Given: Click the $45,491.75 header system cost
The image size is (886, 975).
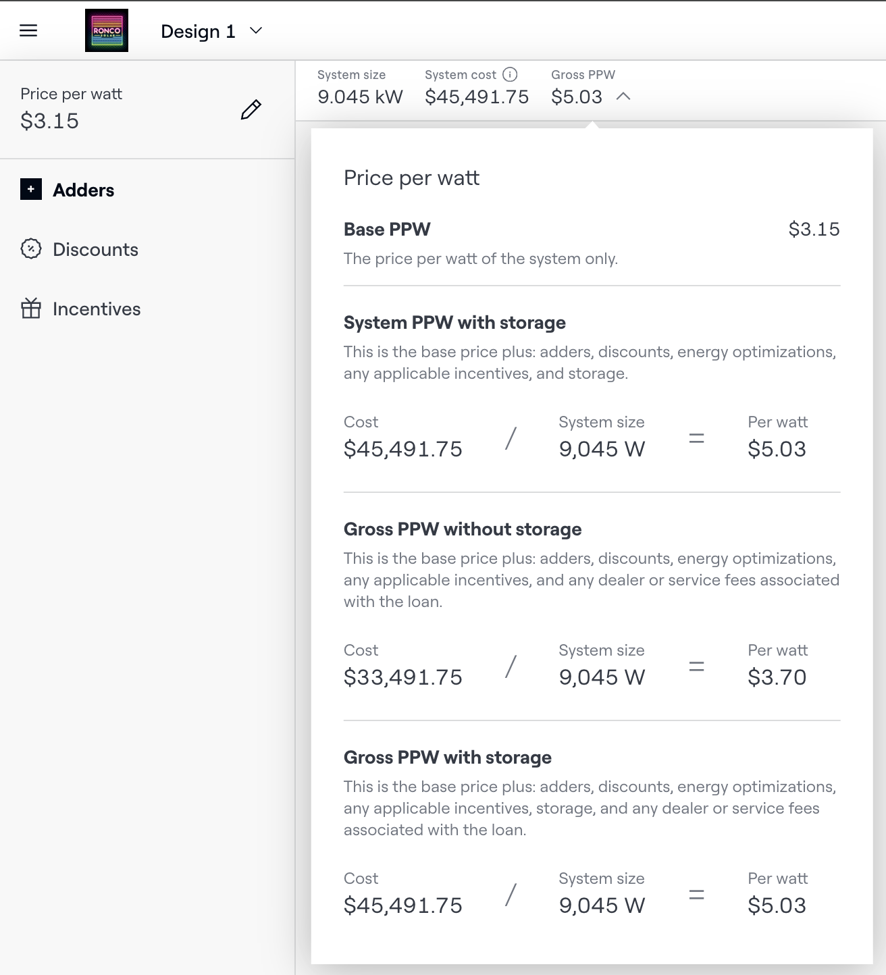Looking at the screenshot, I should (x=477, y=97).
